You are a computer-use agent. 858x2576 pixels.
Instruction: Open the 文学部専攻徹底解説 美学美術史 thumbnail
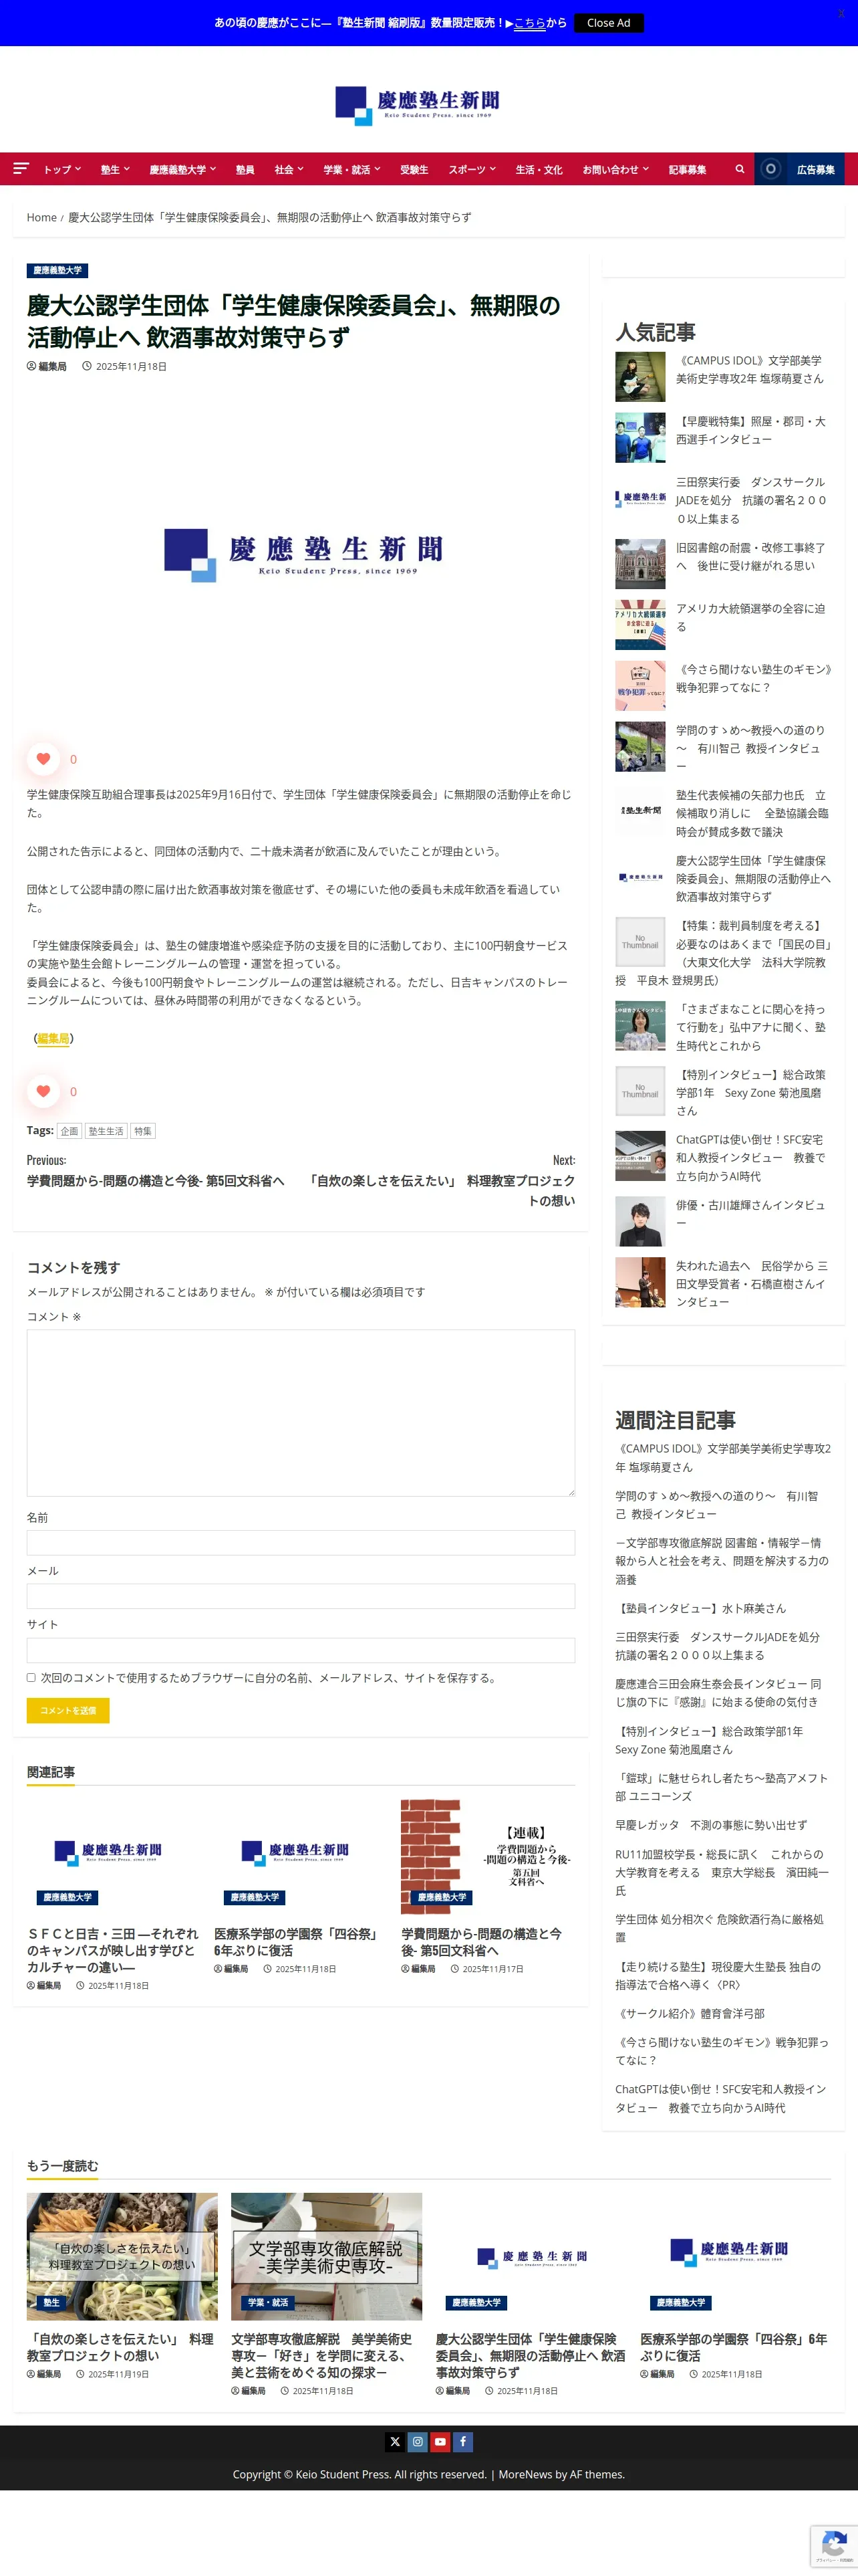point(327,2256)
